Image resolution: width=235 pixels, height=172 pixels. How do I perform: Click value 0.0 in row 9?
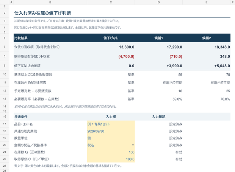pyautogui.click(x=132, y=66)
